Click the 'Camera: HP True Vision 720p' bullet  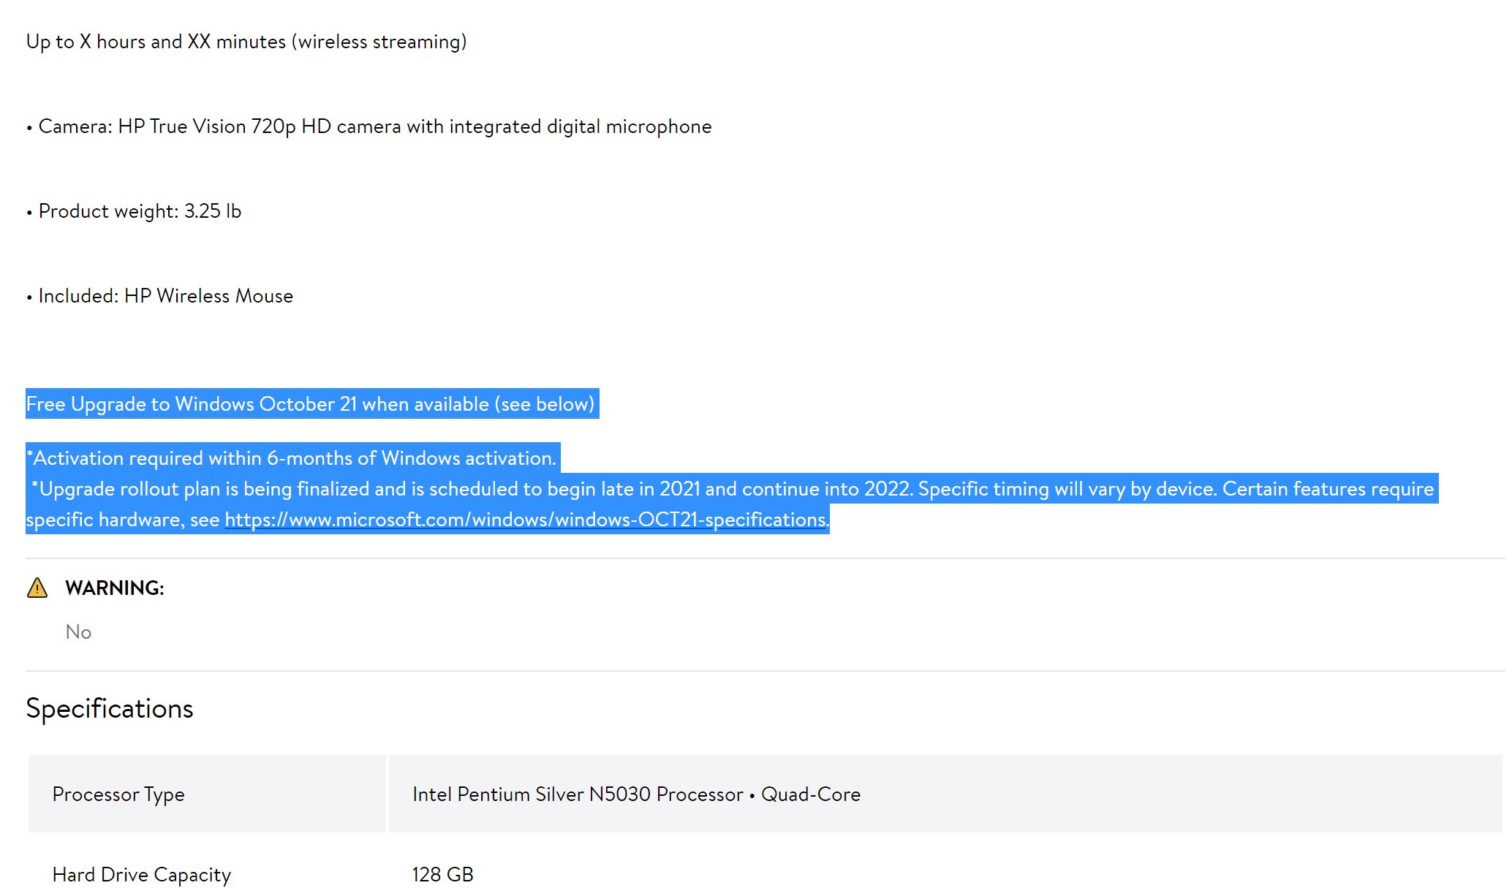click(368, 126)
